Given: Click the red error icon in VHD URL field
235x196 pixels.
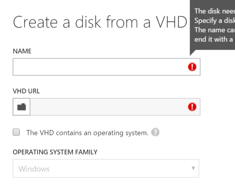Looking at the screenshot, I should pyautogui.click(x=192, y=107).
